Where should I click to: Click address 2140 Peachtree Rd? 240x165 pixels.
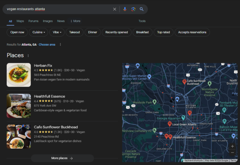click(x=46, y=137)
